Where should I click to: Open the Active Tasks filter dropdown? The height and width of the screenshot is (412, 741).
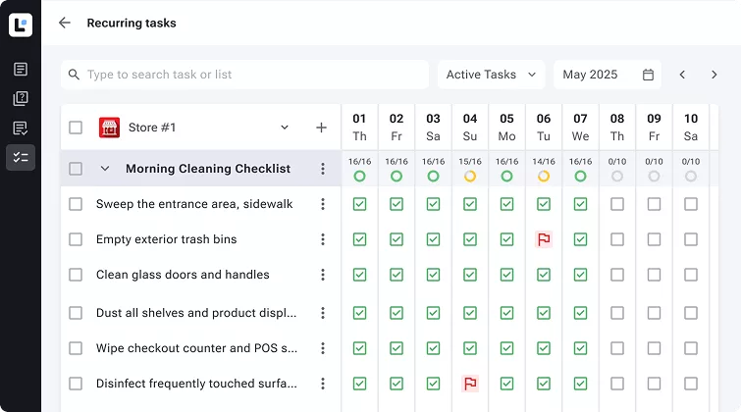coord(491,75)
